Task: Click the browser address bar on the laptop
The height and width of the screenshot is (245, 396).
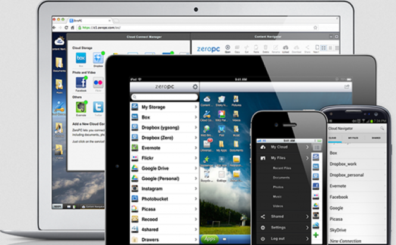Action: tap(197, 27)
